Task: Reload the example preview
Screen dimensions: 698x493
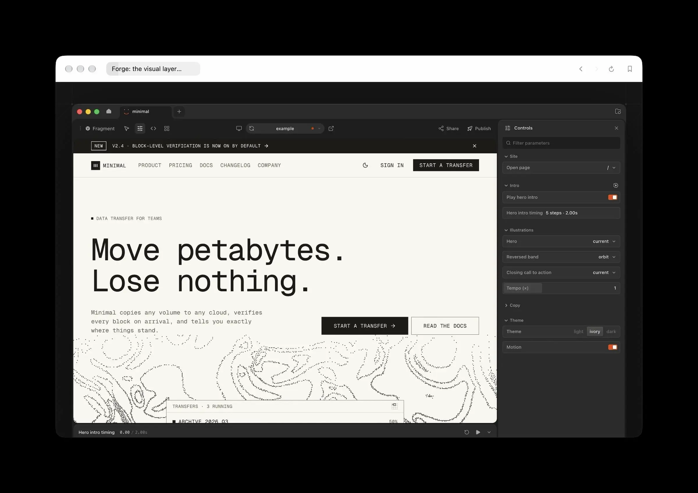Action: click(x=252, y=128)
